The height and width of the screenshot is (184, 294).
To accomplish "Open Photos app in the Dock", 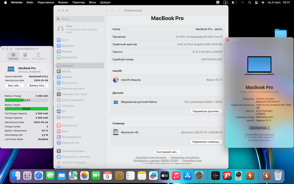I will [84, 176].
